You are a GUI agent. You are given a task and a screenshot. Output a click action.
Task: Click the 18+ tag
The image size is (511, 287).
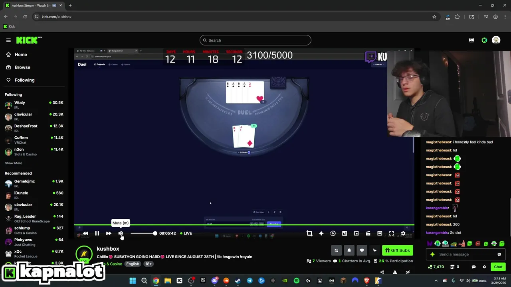tap(149, 264)
